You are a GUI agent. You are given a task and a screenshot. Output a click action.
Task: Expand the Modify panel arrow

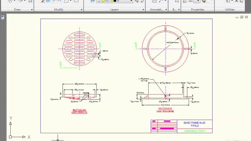coord(81,9)
